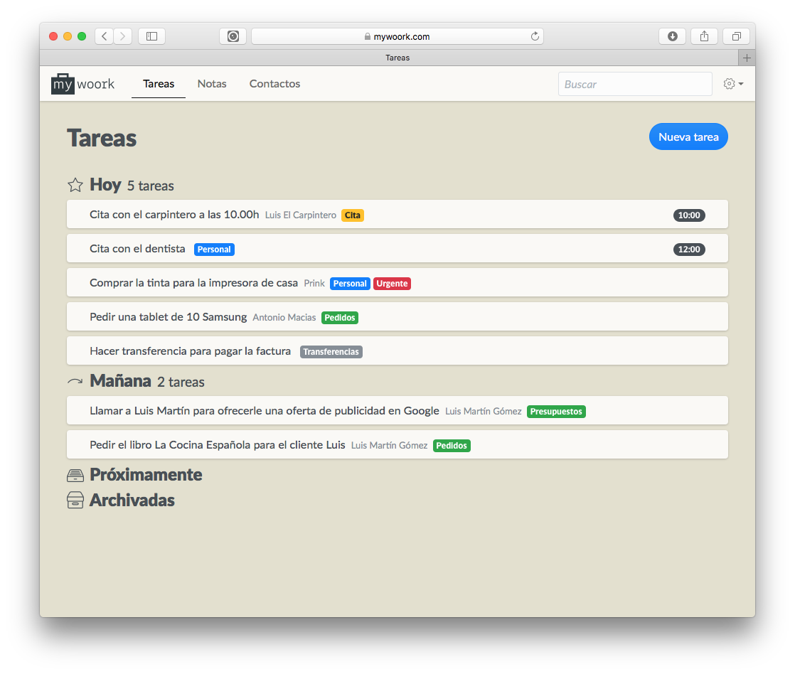Click contact Luis El Carpintero
The width and height of the screenshot is (795, 674).
point(301,215)
